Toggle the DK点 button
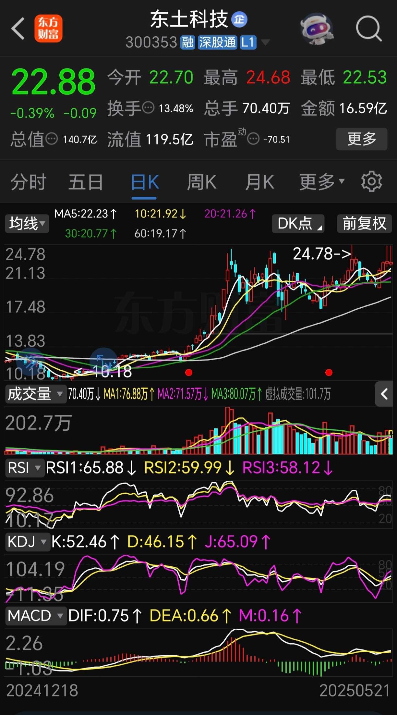 (298, 224)
